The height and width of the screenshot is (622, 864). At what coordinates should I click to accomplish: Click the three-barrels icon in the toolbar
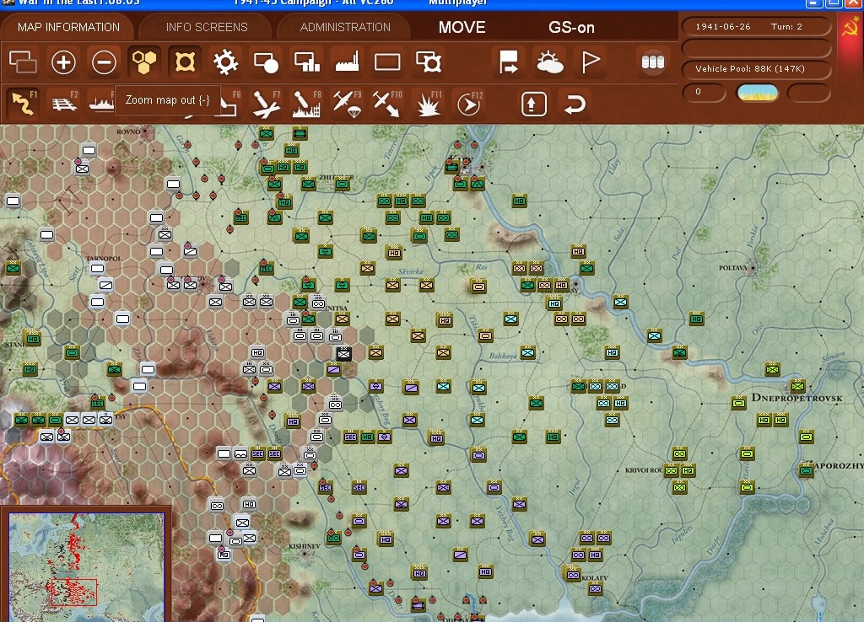(653, 62)
